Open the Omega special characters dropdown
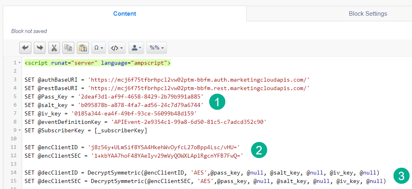This screenshot has height=189, width=412. pyautogui.click(x=99, y=48)
